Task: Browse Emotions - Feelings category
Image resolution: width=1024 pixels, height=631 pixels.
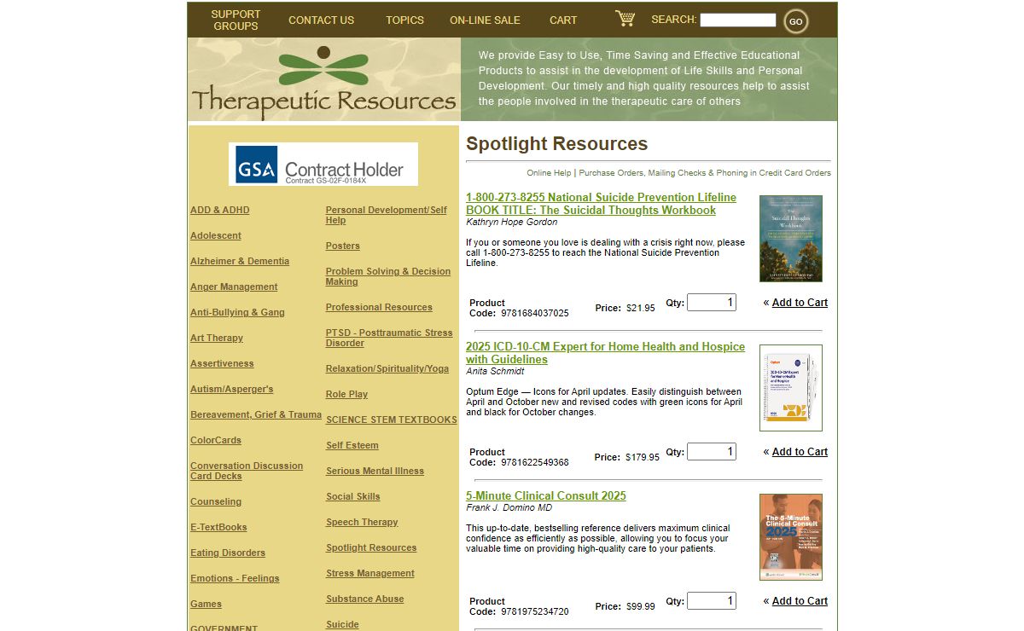Action: (x=235, y=578)
